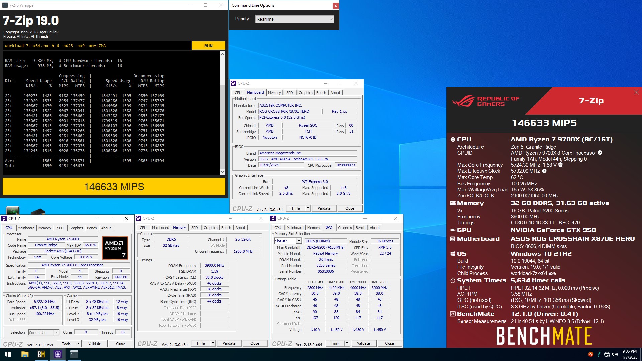The image size is (642, 361).
Task: Click the orange tray icon in system tray
Action: (x=591, y=354)
